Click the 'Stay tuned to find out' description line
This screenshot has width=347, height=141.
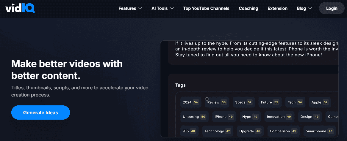pyautogui.click(x=248, y=55)
